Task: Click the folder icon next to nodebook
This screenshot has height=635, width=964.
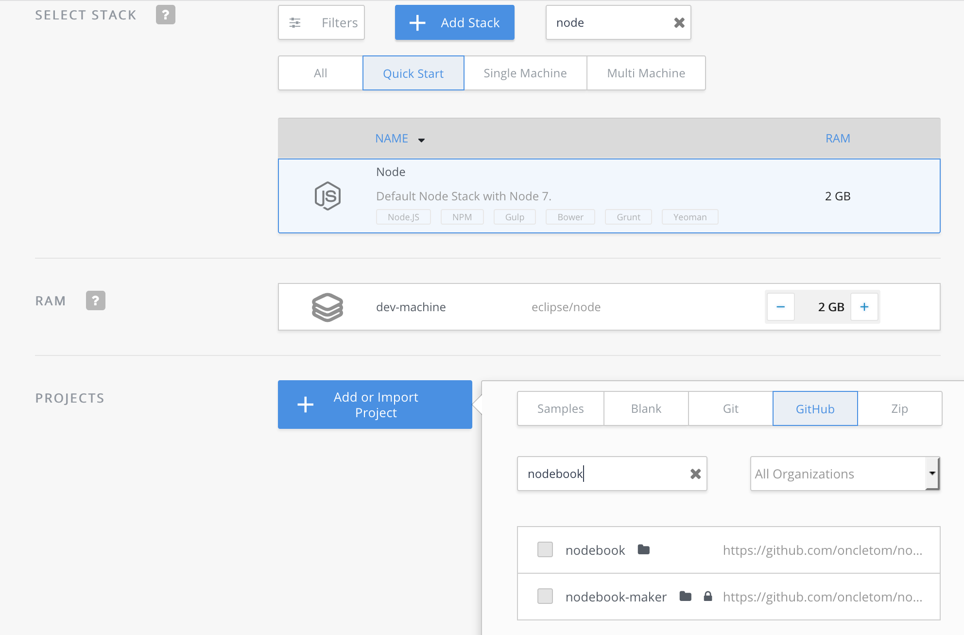Action: click(x=644, y=549)
